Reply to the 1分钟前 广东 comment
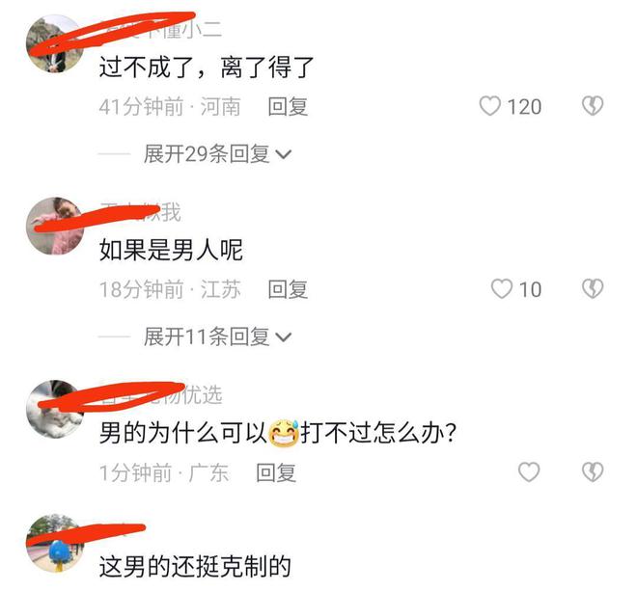Screen dimensions: 637x591 click(x=276, y=472)
